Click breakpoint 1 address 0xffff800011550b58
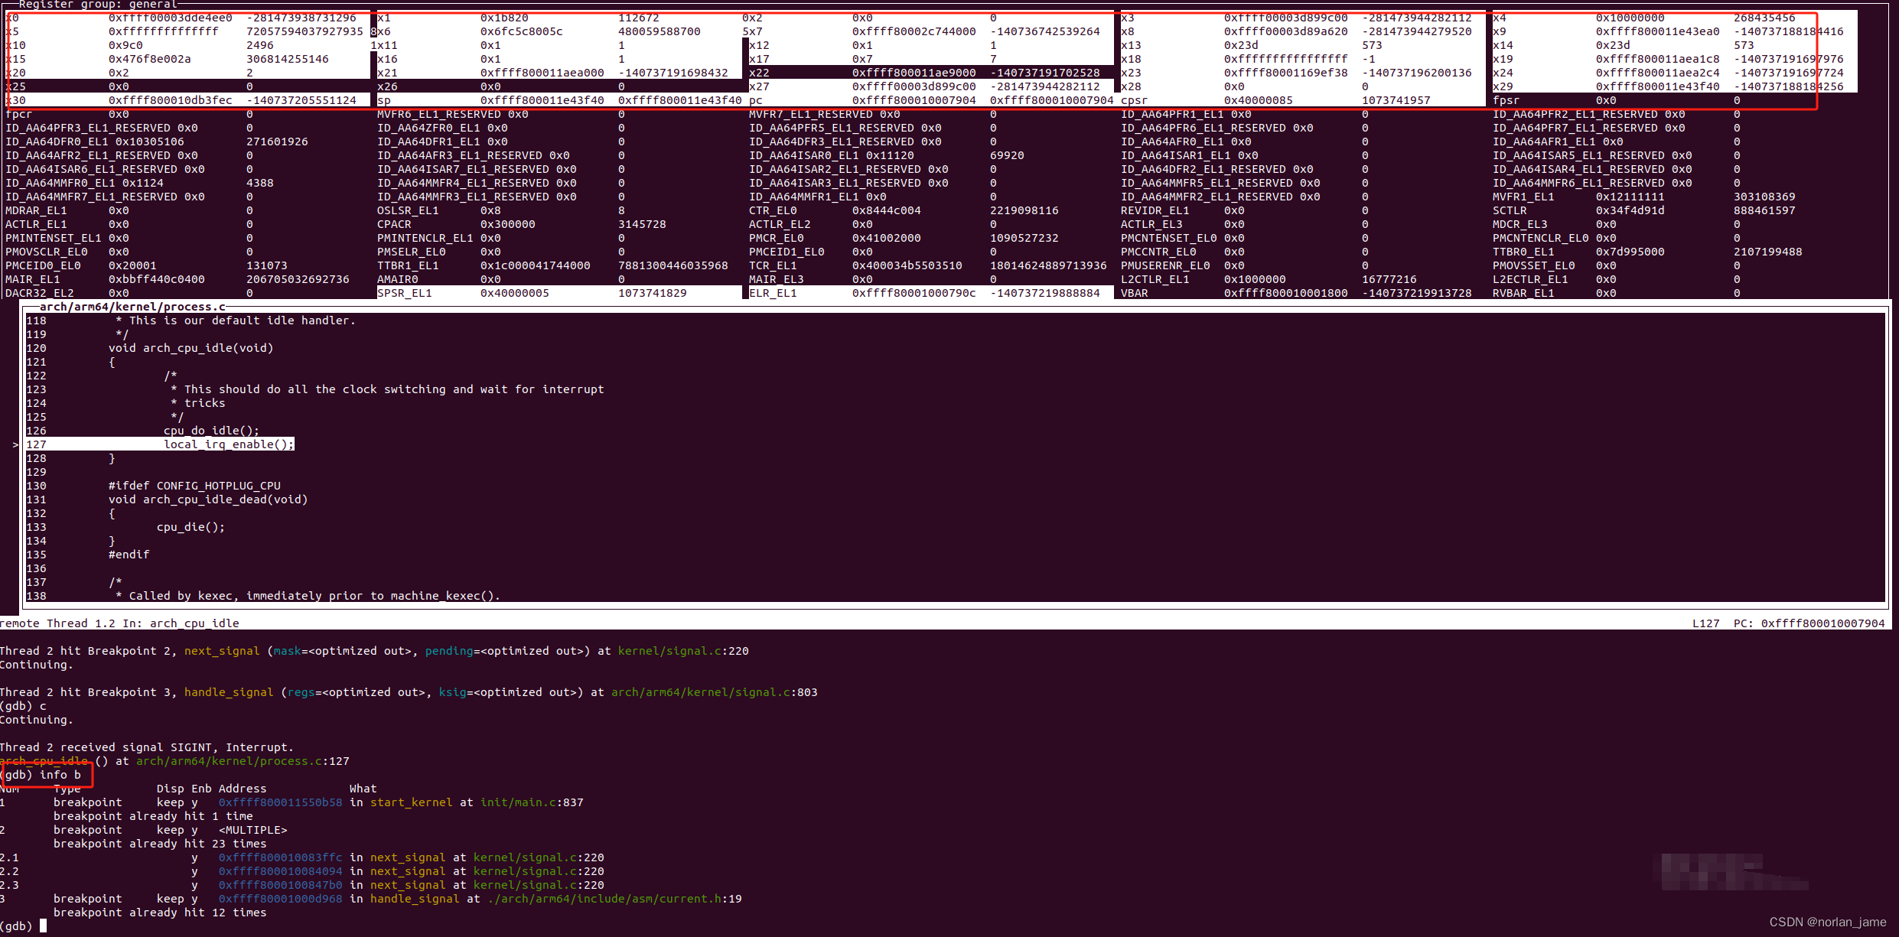Screen dimensions: 1899x937 (280, 802)
